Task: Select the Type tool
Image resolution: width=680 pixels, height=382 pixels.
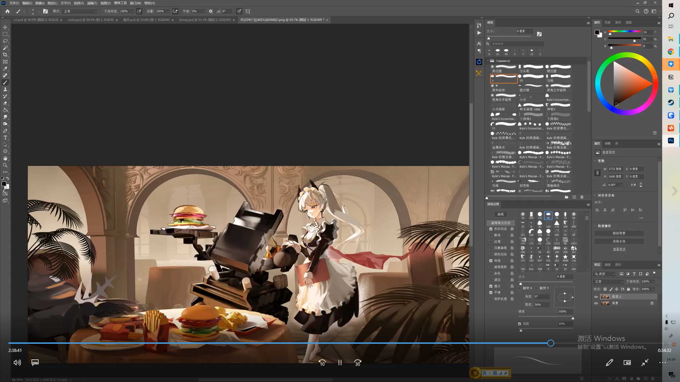Action: (x=5, y=138)
